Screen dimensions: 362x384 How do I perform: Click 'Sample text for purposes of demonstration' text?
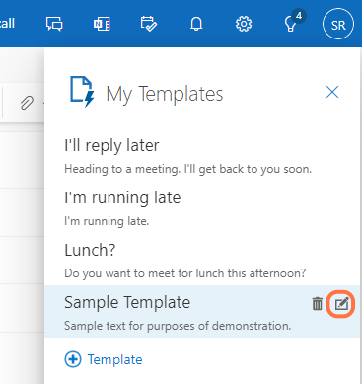click(x=178, y=326)
